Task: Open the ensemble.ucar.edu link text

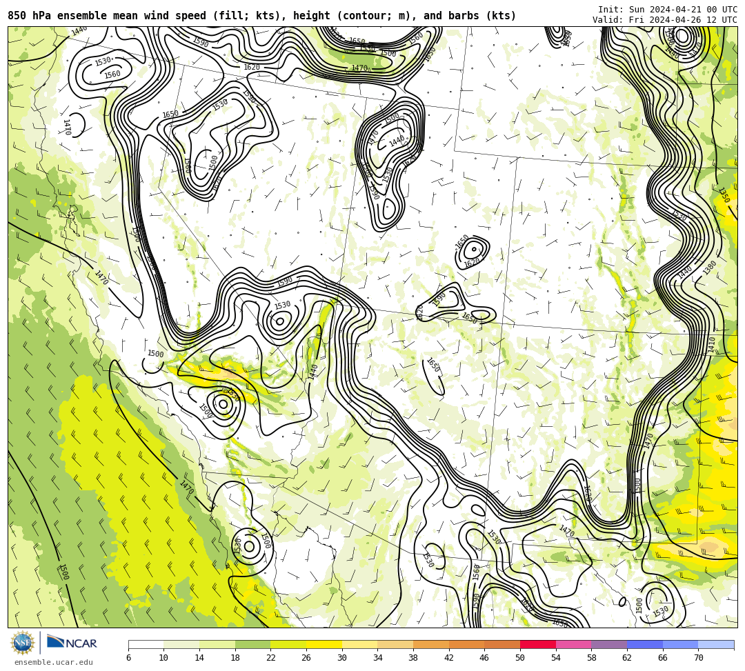Action: coord(54,662)
